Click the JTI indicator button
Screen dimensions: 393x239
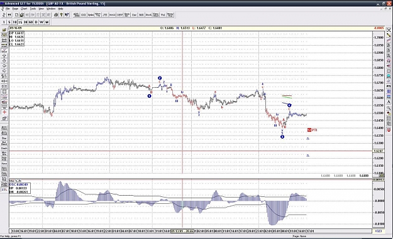point(105,15)
